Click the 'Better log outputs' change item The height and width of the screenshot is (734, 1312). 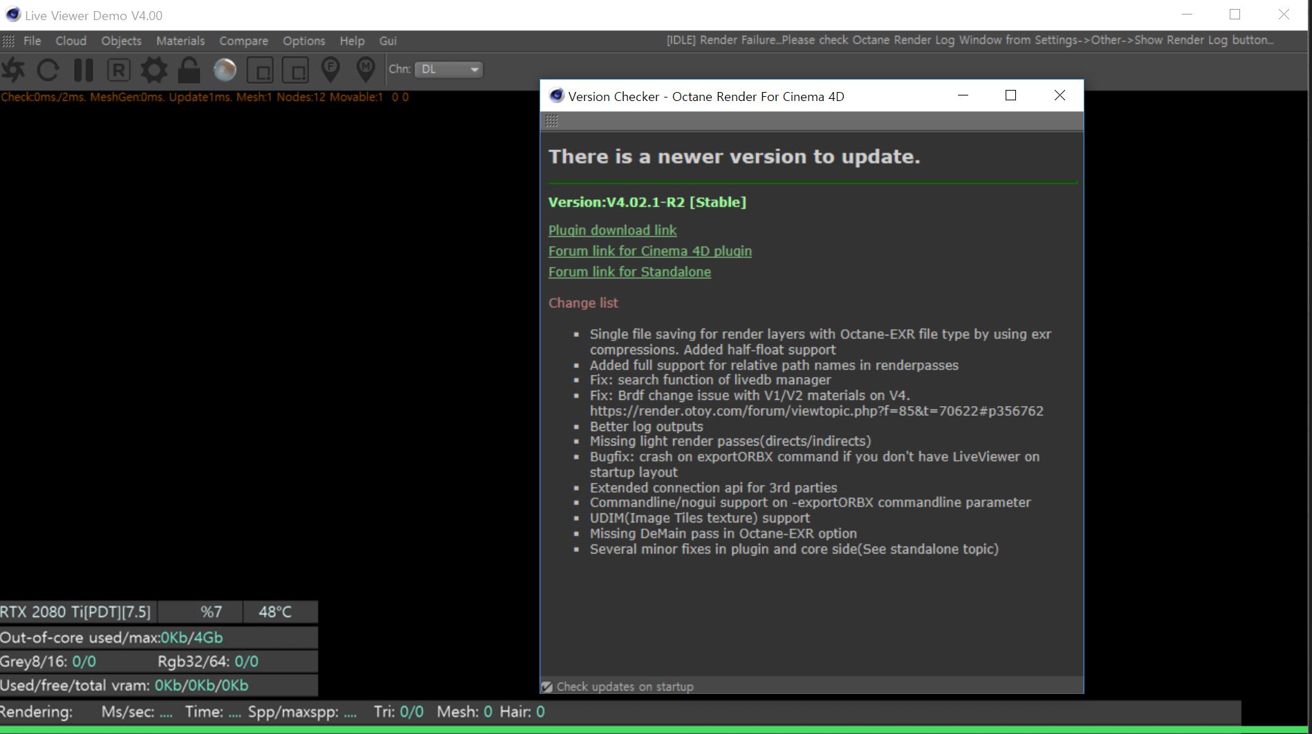(646, 427)
